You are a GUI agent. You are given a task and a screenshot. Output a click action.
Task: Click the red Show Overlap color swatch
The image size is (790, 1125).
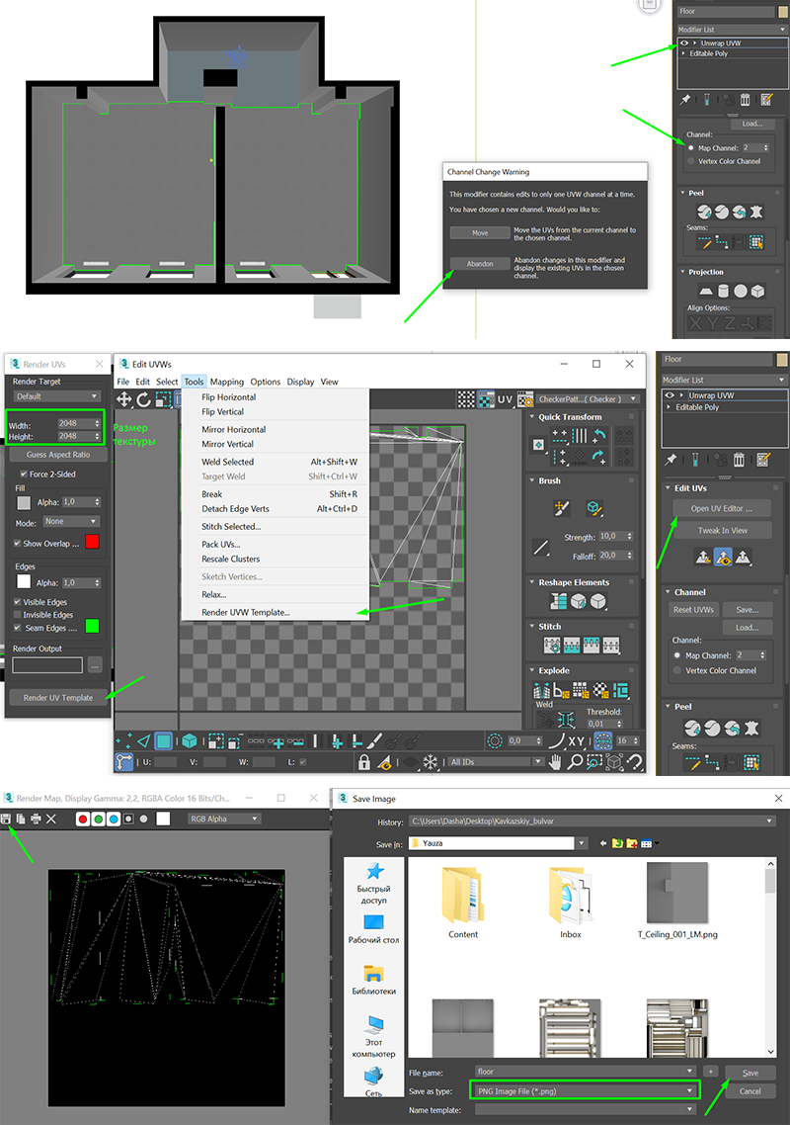(x=92, y=542)
